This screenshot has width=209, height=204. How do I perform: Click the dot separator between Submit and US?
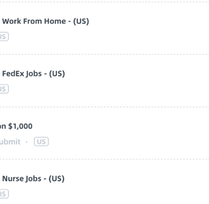pyautogui.click(x=27, y=142)
